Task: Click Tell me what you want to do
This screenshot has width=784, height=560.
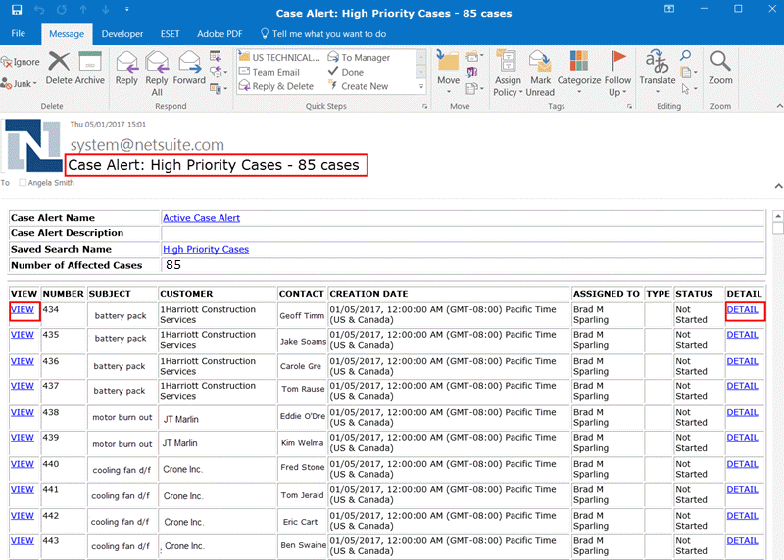Action: click(323, 34)
